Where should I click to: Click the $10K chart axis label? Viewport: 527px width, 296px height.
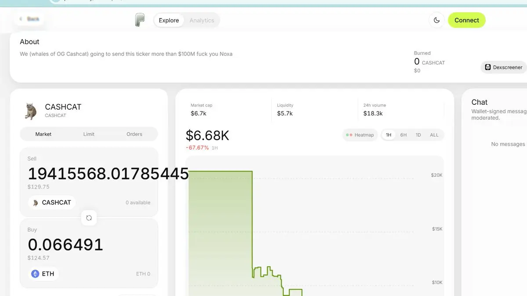pyautogui.click(x=437, y=282)
